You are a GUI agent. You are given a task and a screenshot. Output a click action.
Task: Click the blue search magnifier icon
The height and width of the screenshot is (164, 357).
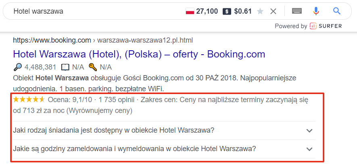336,11
